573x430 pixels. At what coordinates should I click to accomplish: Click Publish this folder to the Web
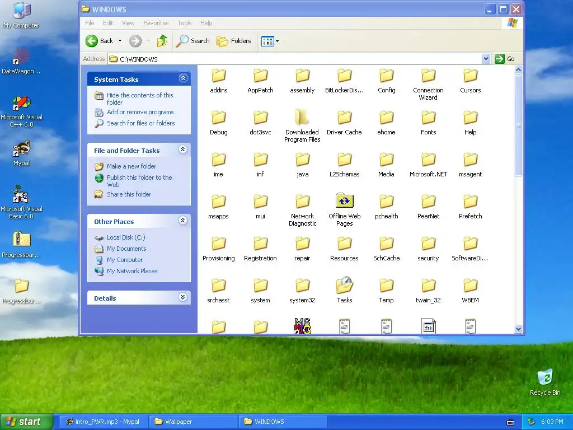point(139,181)
